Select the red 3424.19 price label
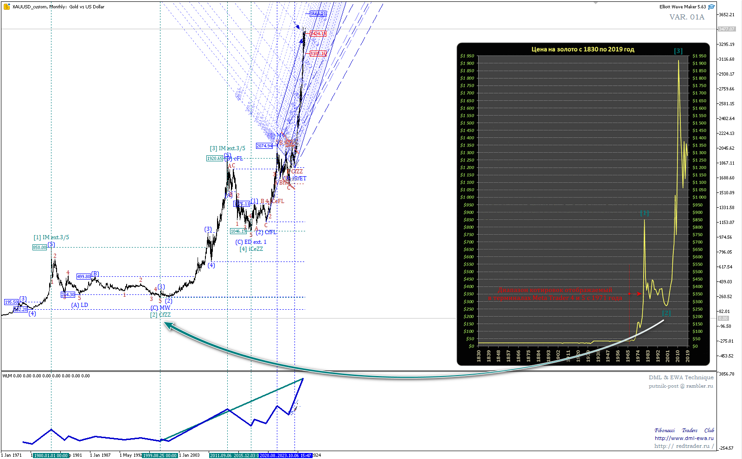Image resolution: width=742 pixels, height=459 pixels. (318, 33)
